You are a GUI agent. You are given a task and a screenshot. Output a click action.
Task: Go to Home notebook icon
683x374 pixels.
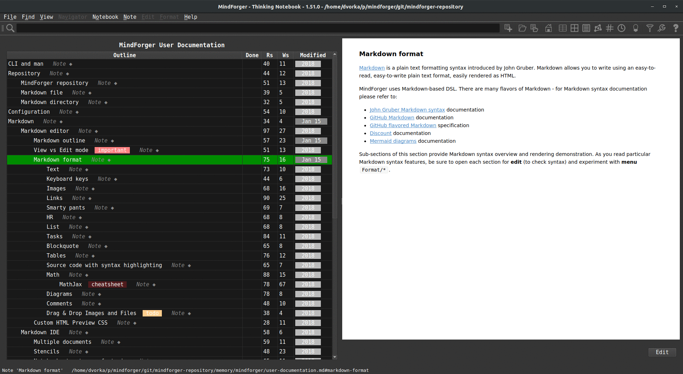point(549,28)
